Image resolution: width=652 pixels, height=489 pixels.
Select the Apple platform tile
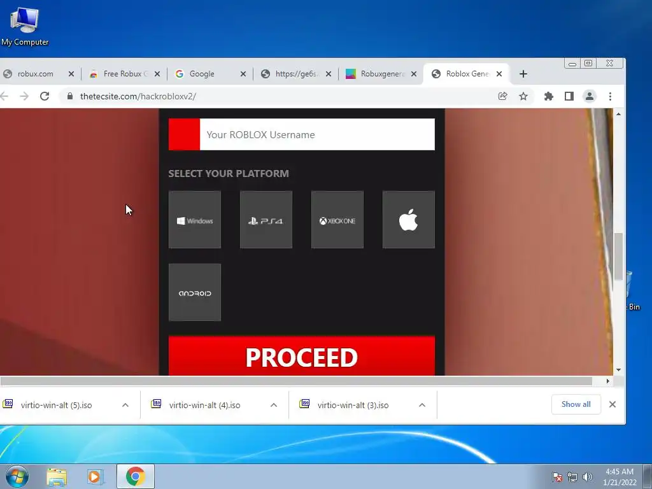tap(409, 220)
